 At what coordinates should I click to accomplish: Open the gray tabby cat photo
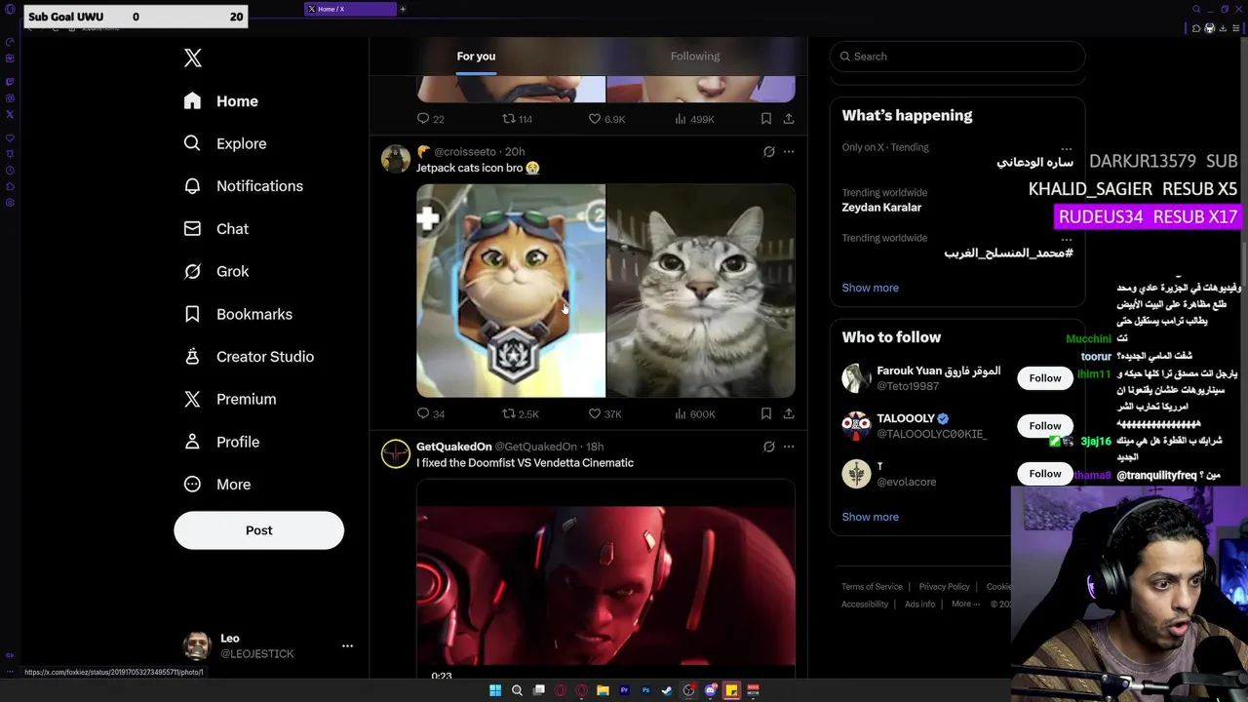[701, 291]
